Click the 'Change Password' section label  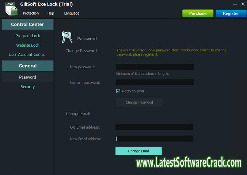point(81,51)
